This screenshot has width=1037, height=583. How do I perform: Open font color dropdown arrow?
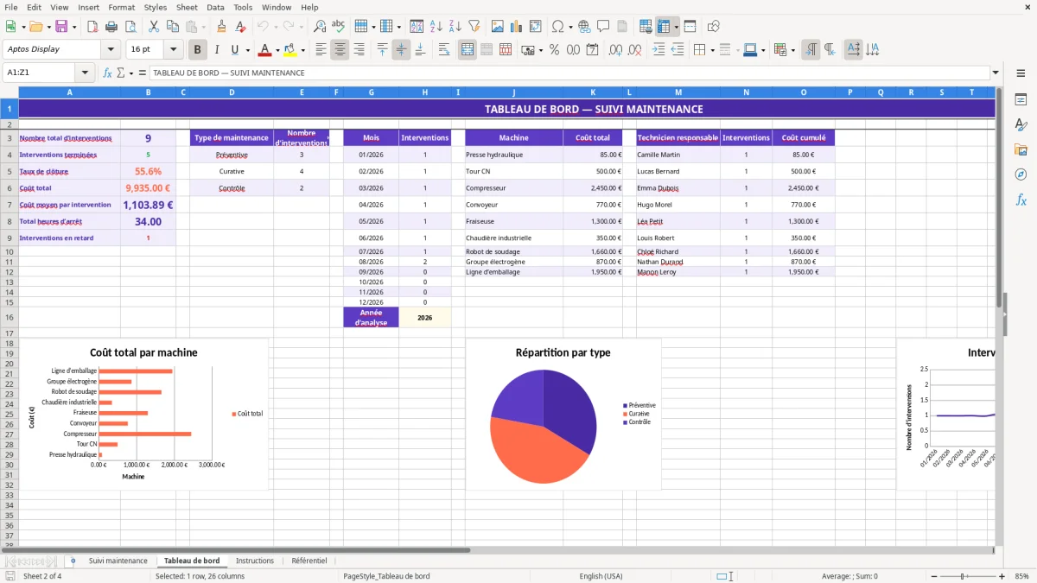pos(276,50)
